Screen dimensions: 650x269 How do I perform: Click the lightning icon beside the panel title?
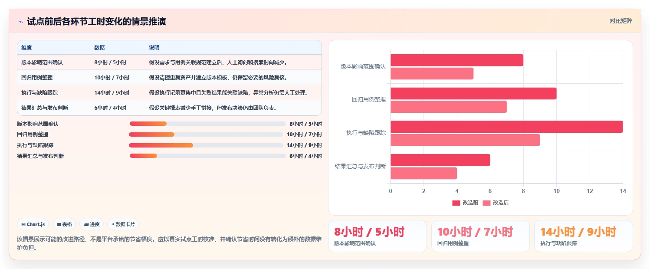[x=20, y=22]
